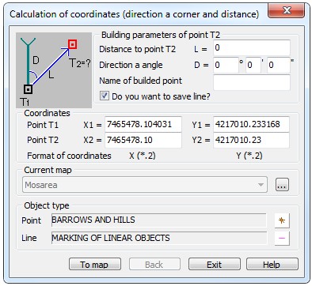Image resolution: width=312 pixels, height=286 pixels.
Task: Click the dropdown arrow of Current map
Action: [261, 185]
